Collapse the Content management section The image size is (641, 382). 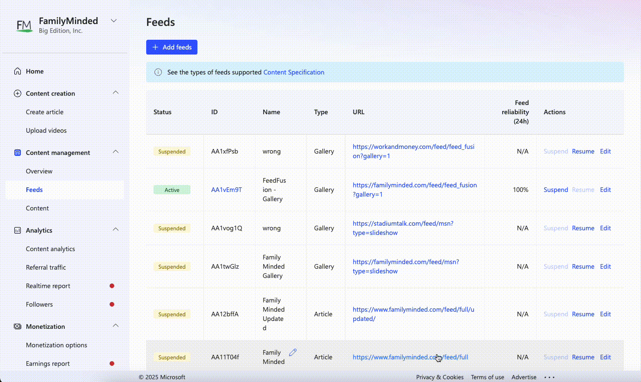[116, 152]
